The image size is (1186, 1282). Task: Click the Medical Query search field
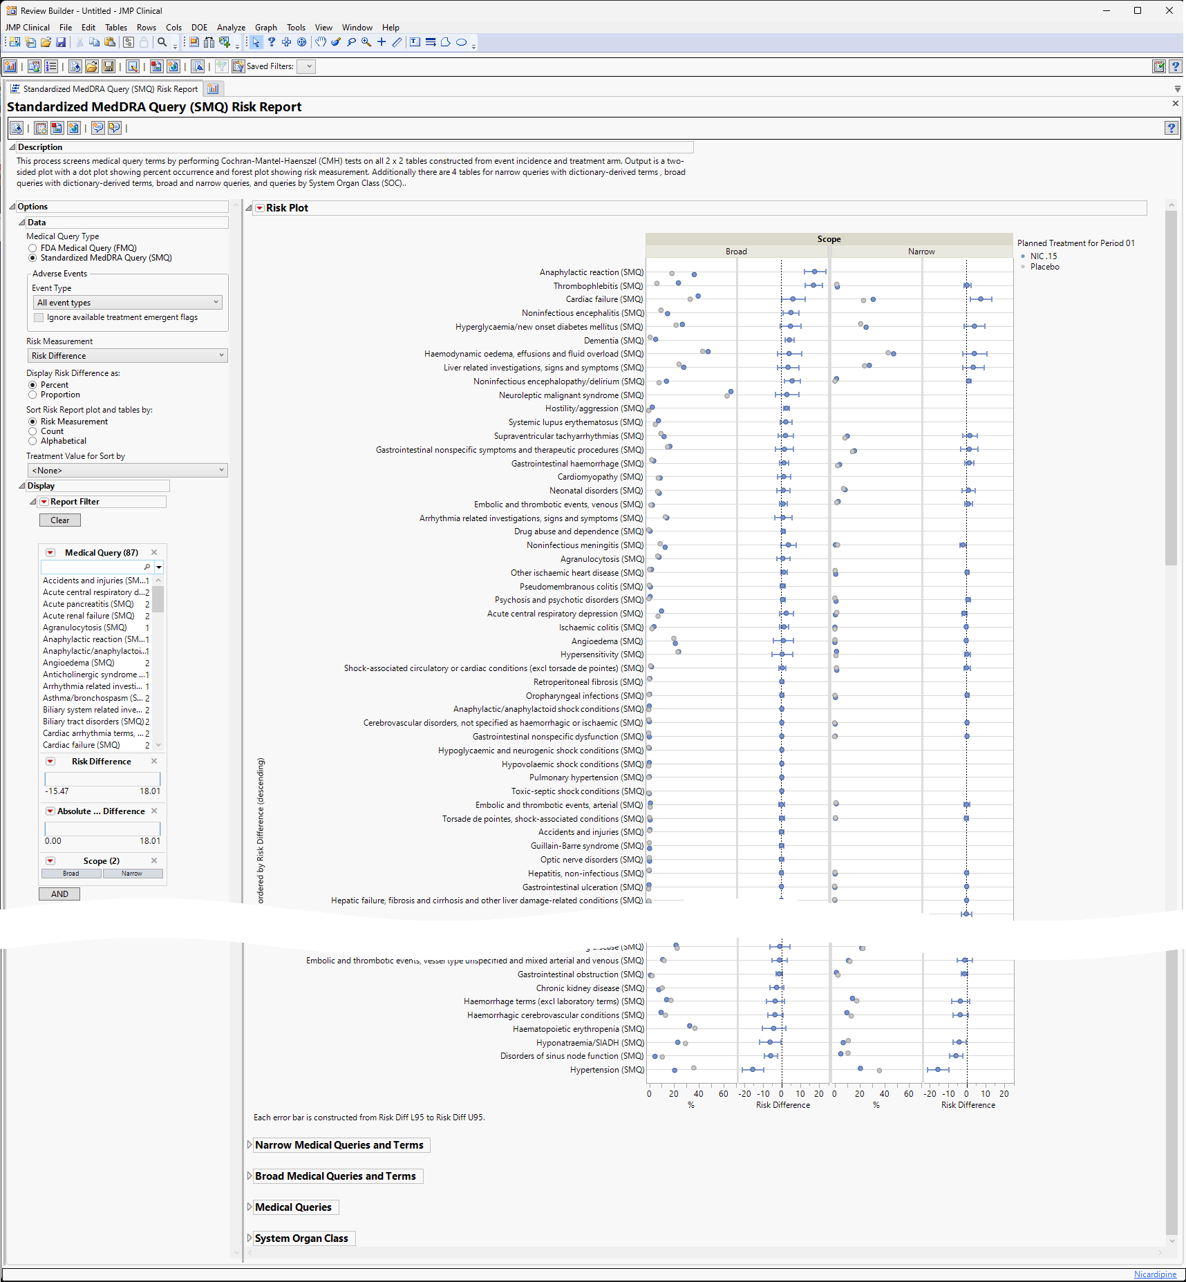pyautogui.click(x=93, y=567)
